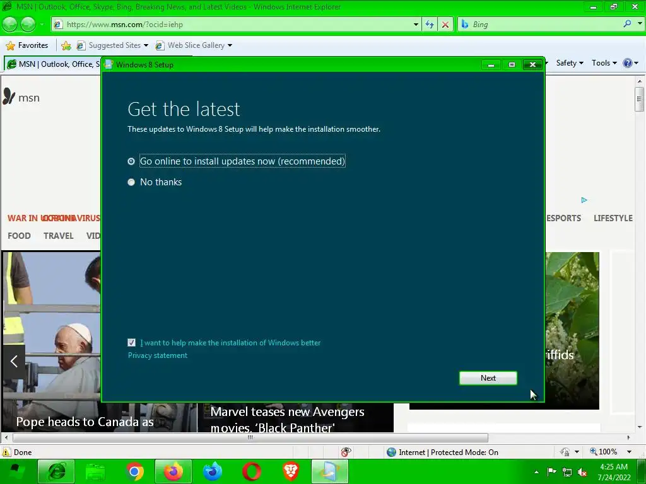This screenshot has width=646, height=484.
Task: Open the LIFESTYLE section on msn
Action: click(x=613, y=218)
